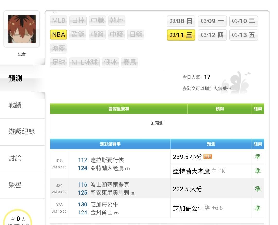278x225 pixels.
Task: Select the MLB league filter
Action: tap(59, 21)
